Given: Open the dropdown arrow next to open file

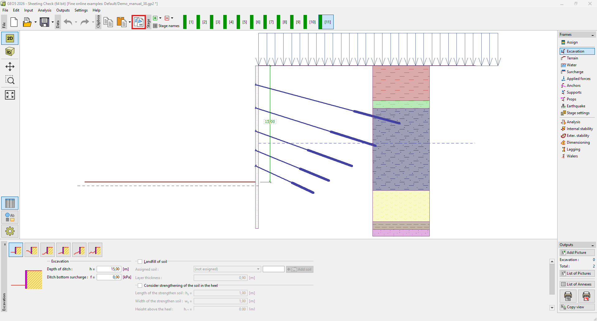Looking at the screenshot, I should [x=35, y=22].
